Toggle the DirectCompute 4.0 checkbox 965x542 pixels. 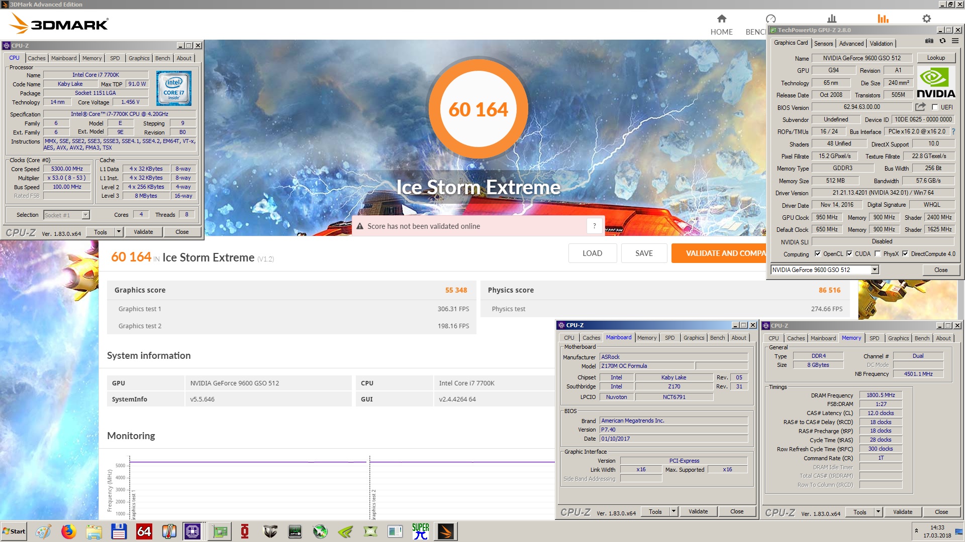pos(905,254)
